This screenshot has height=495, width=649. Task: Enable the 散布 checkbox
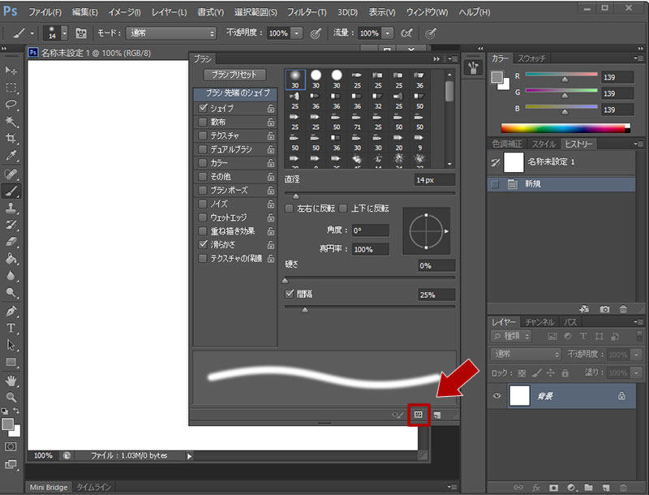(x=203, y=122)
